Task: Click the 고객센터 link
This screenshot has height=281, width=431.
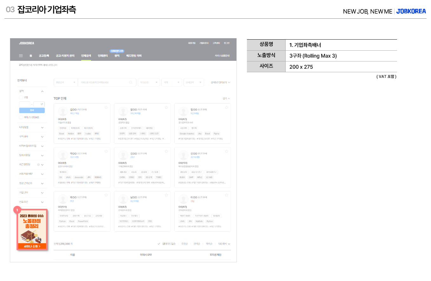Action: coord(216,43)
